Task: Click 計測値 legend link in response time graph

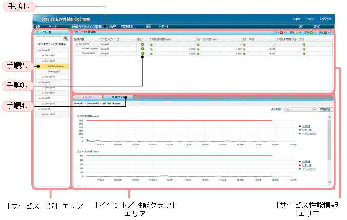Action: tap(306, 126)
